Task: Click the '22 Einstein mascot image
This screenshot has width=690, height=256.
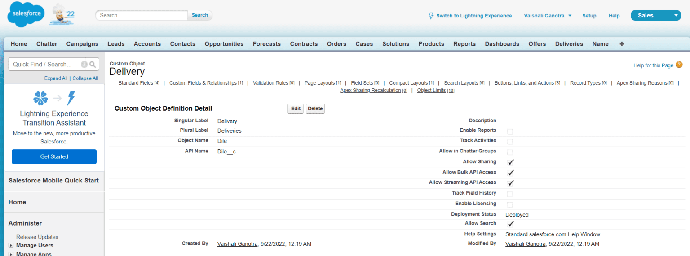Action: (x=62, y=14)
